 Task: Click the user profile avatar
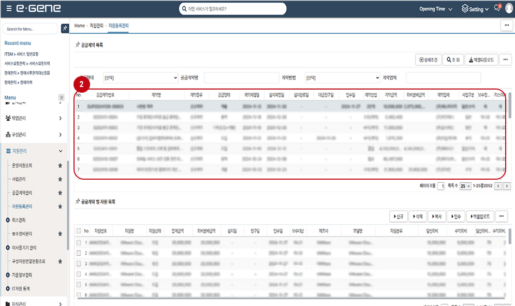pyautogui.click(x=508, y=9)
